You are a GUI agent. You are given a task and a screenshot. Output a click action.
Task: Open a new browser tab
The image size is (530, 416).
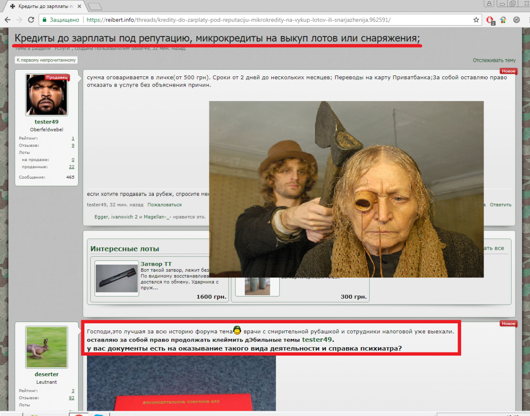pos(95,7)
